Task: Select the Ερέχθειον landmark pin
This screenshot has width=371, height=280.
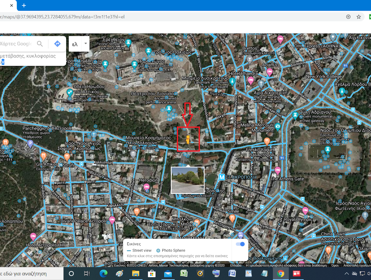Action: pyautogui.click(x=128, y=43)
